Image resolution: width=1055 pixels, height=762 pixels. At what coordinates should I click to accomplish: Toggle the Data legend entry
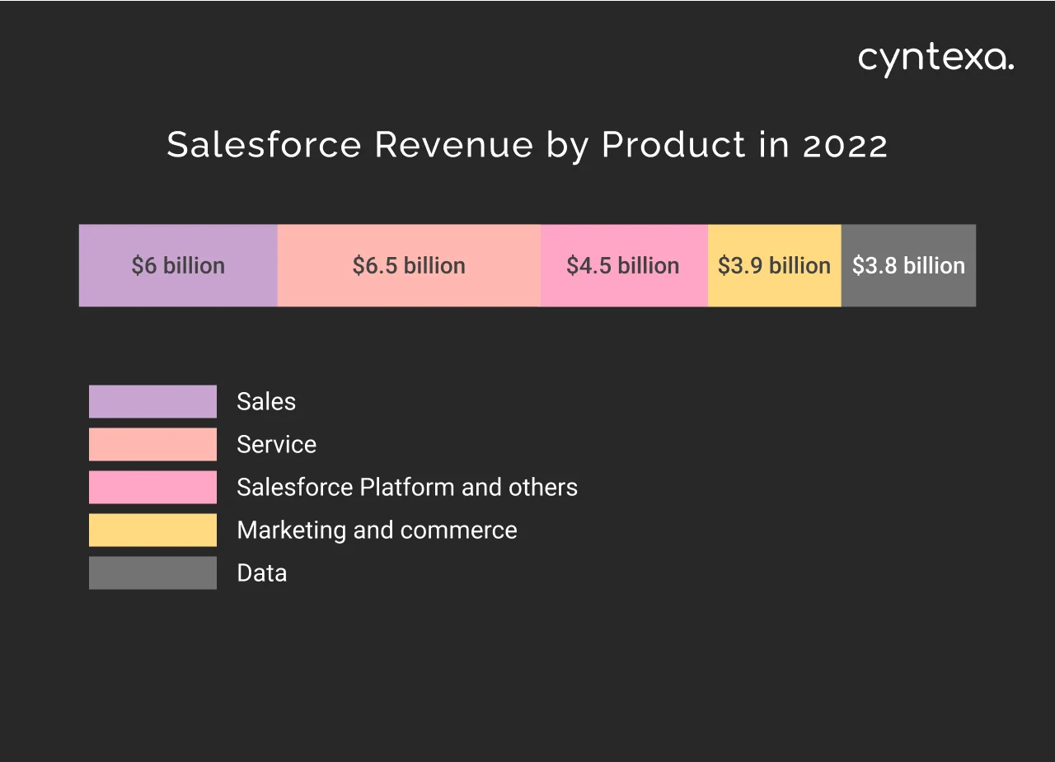tap(261, 572)
